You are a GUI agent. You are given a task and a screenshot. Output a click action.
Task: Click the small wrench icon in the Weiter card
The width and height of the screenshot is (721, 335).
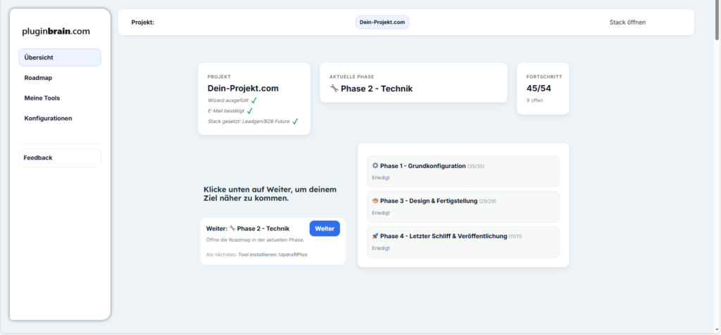click(232, 228)
